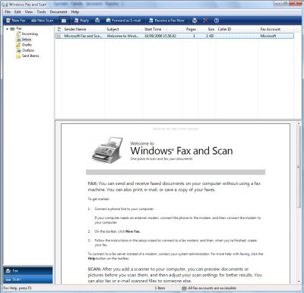Click the document icon column header

(x=59, y=29)
